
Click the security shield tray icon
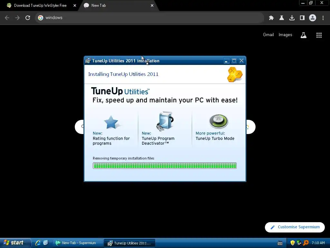[293, 243]
